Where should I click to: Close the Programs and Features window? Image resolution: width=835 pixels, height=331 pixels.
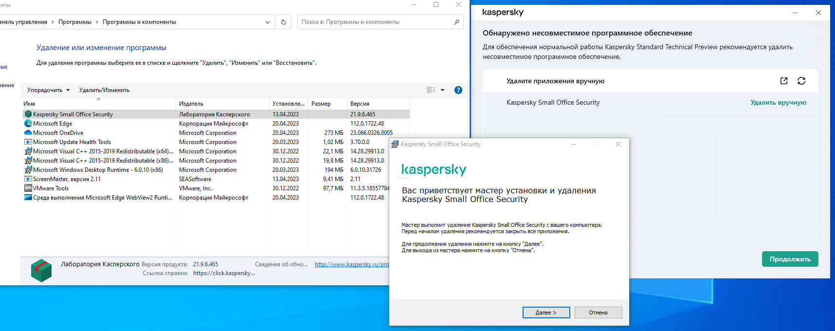[x=458, y=4]
